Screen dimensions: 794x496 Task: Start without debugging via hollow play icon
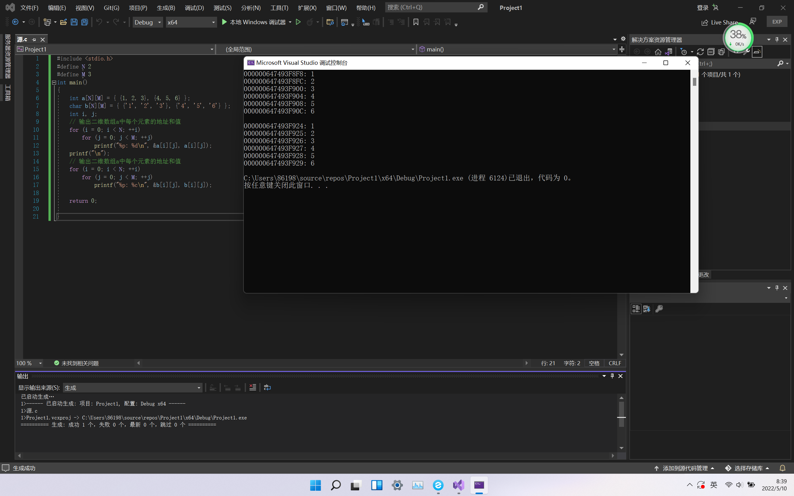[x=298, y=22]
